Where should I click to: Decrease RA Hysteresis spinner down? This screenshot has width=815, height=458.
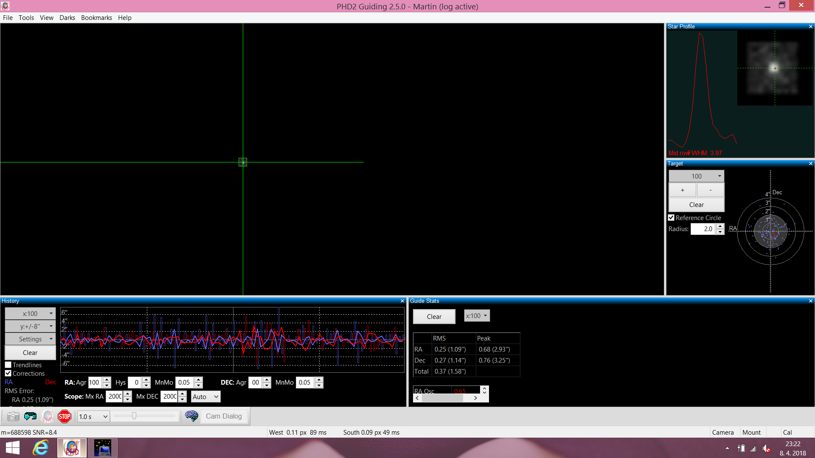pyautogui.click(x=146, y=385)
